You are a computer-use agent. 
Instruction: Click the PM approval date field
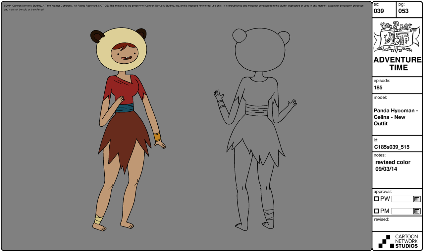(x=402, y=211)
